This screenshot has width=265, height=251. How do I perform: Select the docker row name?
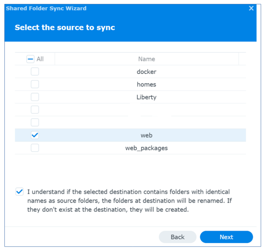(x=146, y=72)
